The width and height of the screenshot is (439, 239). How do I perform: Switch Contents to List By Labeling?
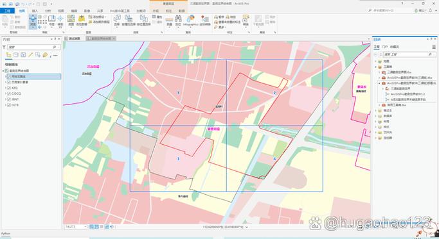tap(45, 55)
